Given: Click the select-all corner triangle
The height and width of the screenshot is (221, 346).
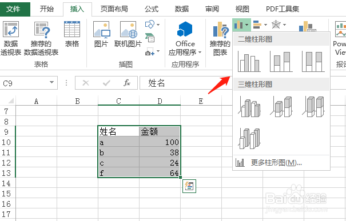Looking at the screenshot, I should pos(11,101).
